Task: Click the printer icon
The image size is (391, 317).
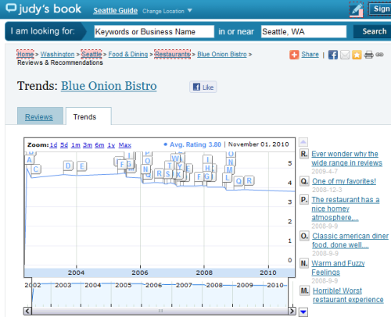Action: click(x=368, y=55)
